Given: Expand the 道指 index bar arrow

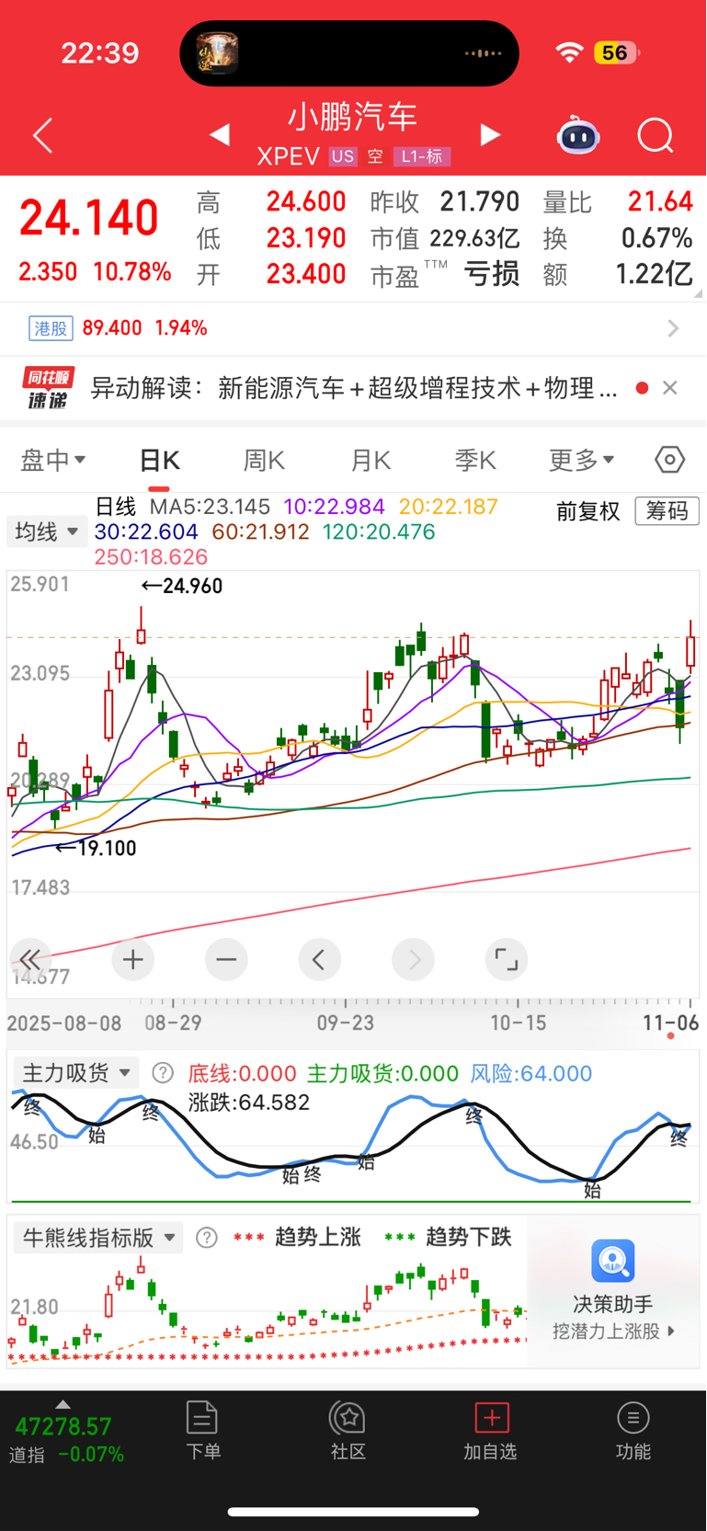Looking at the screenshot, I should click(x=63, y=1404).
